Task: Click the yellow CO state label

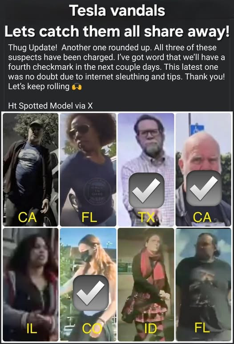Action: pos(92,328)
